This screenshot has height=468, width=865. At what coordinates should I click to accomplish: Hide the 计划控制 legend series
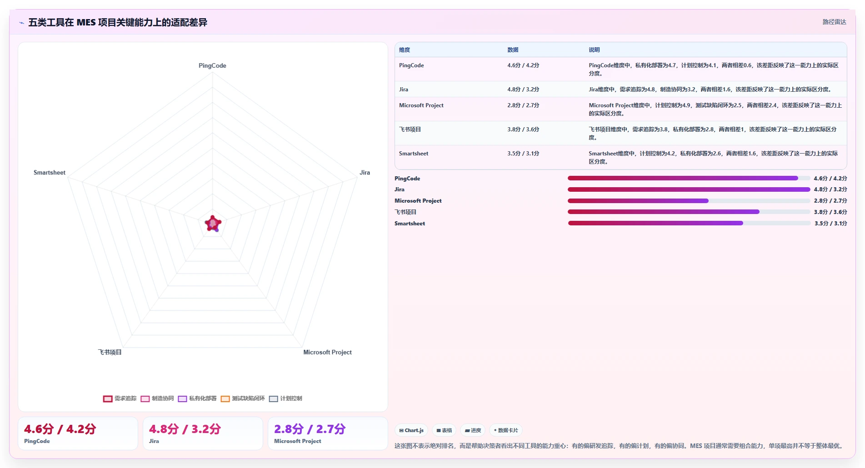point(285,398)
